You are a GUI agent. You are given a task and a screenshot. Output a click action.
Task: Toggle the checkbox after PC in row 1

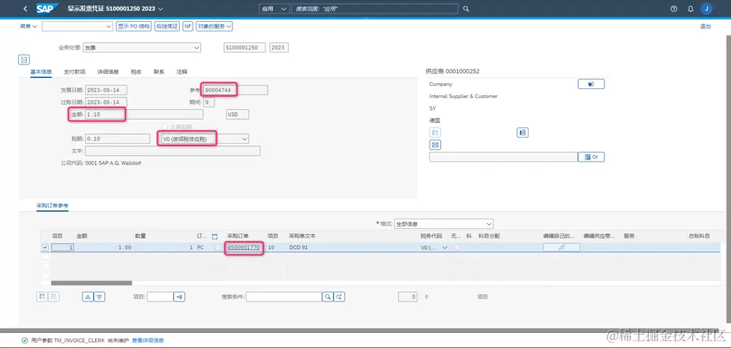[x=218, y=248]
